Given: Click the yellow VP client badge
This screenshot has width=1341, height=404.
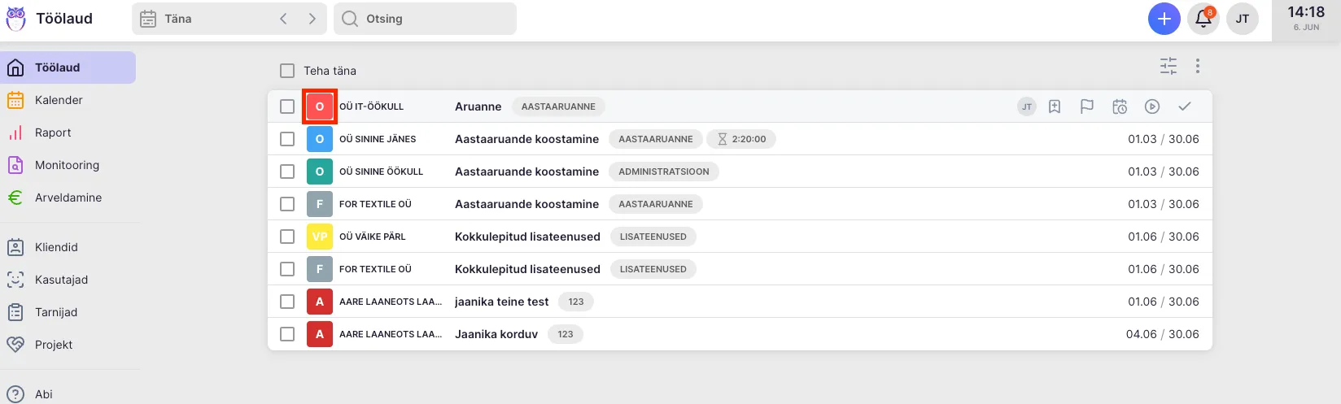Looking at the screenshot, I should click(x=319, y=237).
